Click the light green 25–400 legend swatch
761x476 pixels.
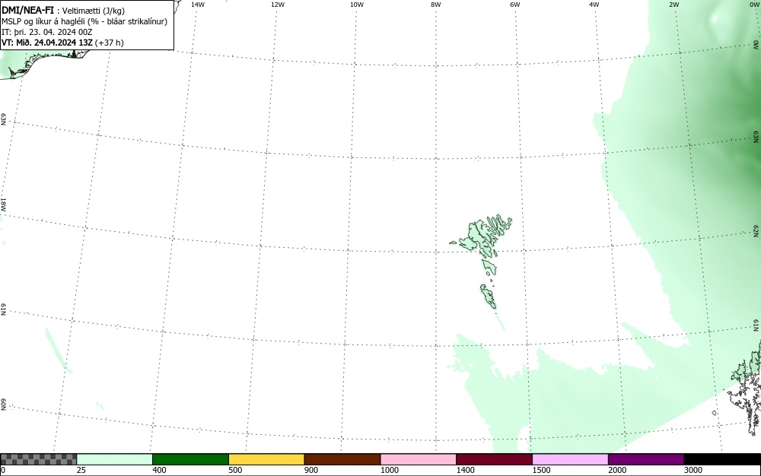pyautogui.click(x=115, y=459)
